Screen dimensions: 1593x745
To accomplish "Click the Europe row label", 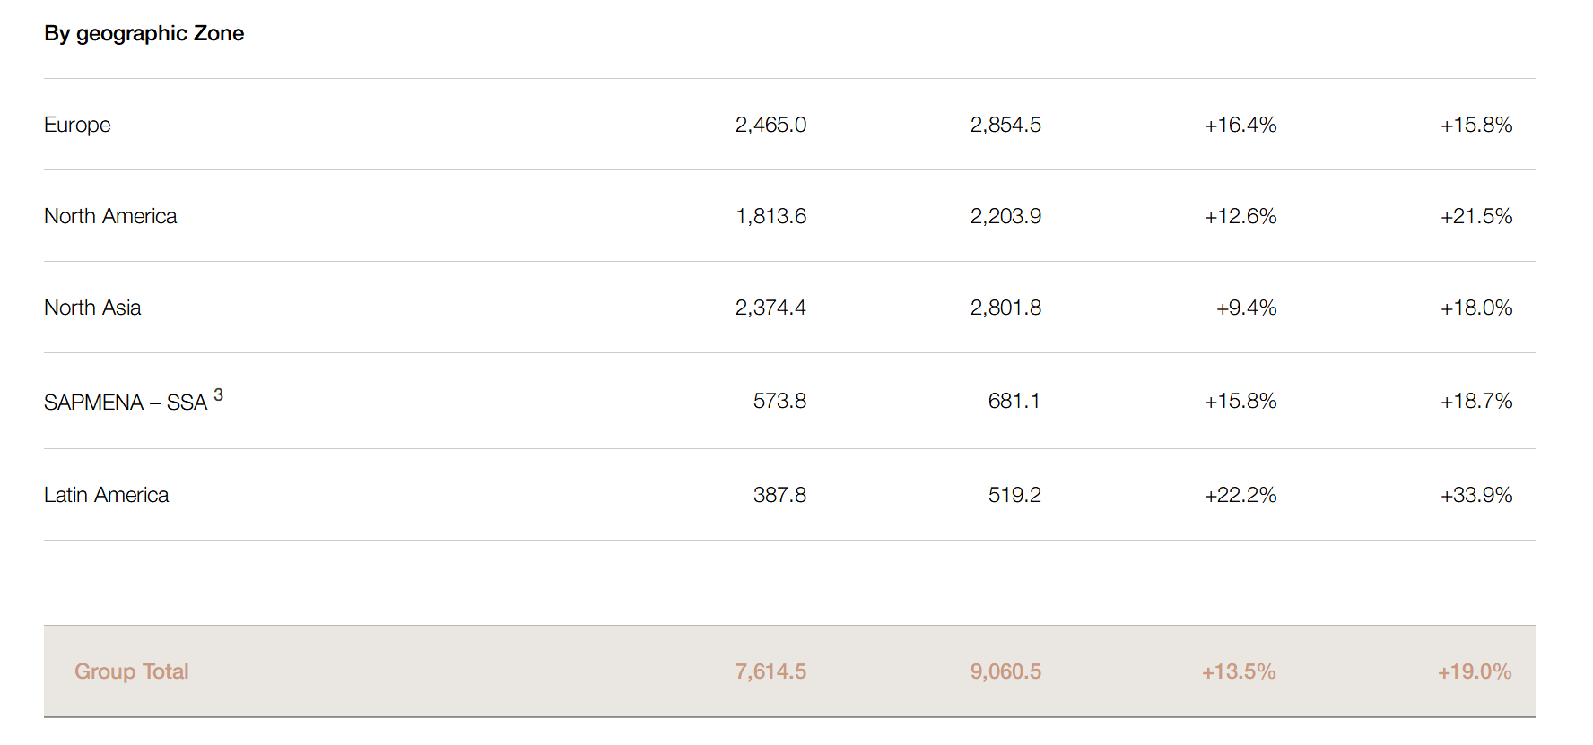I will coord(77,126).
